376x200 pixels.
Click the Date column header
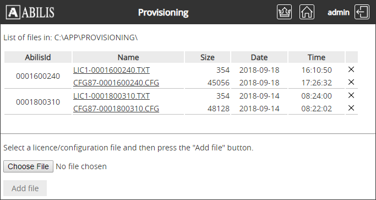(259, 57)
